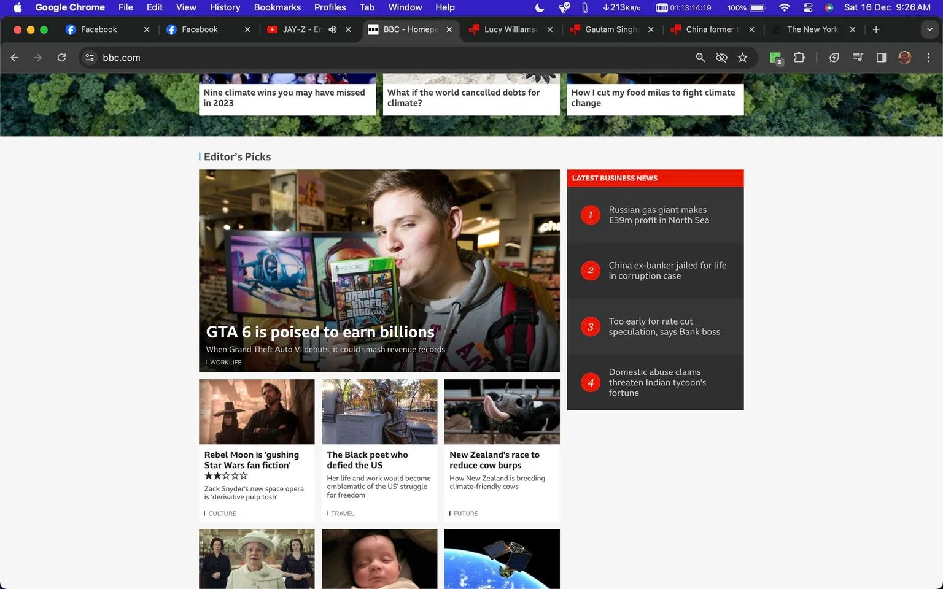Click the zoom magnifier icon in address bar
943x589 pixels.
point(700,57)
